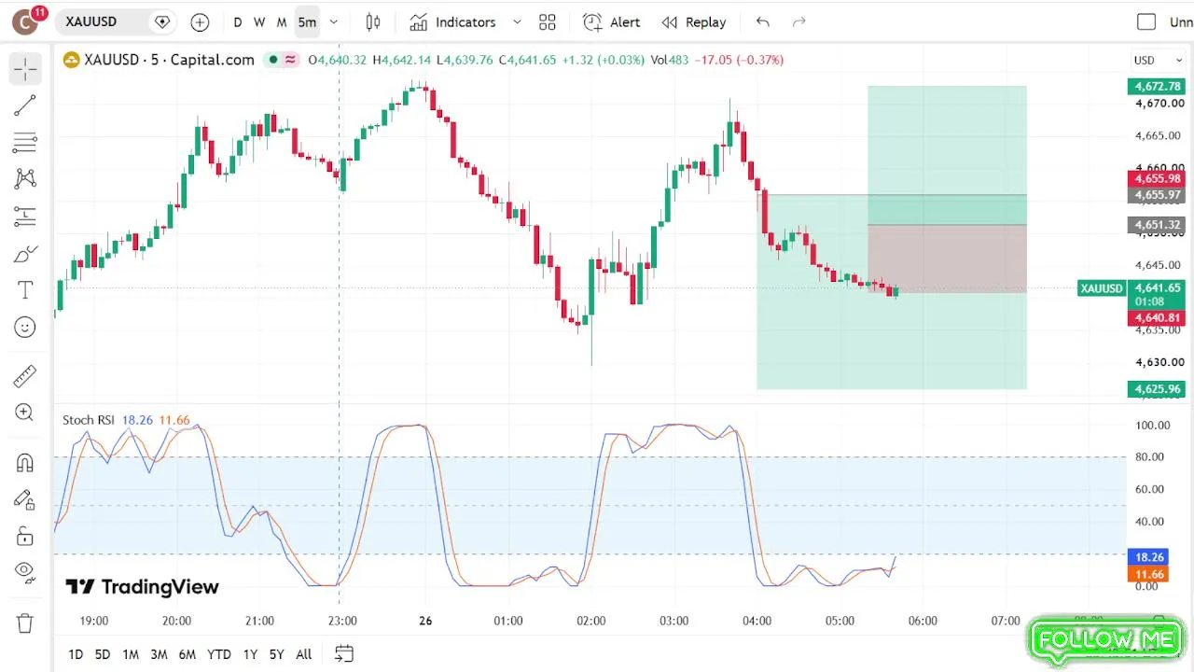
Task: Click the Stoch RSI indicator title
Action: 88,420
